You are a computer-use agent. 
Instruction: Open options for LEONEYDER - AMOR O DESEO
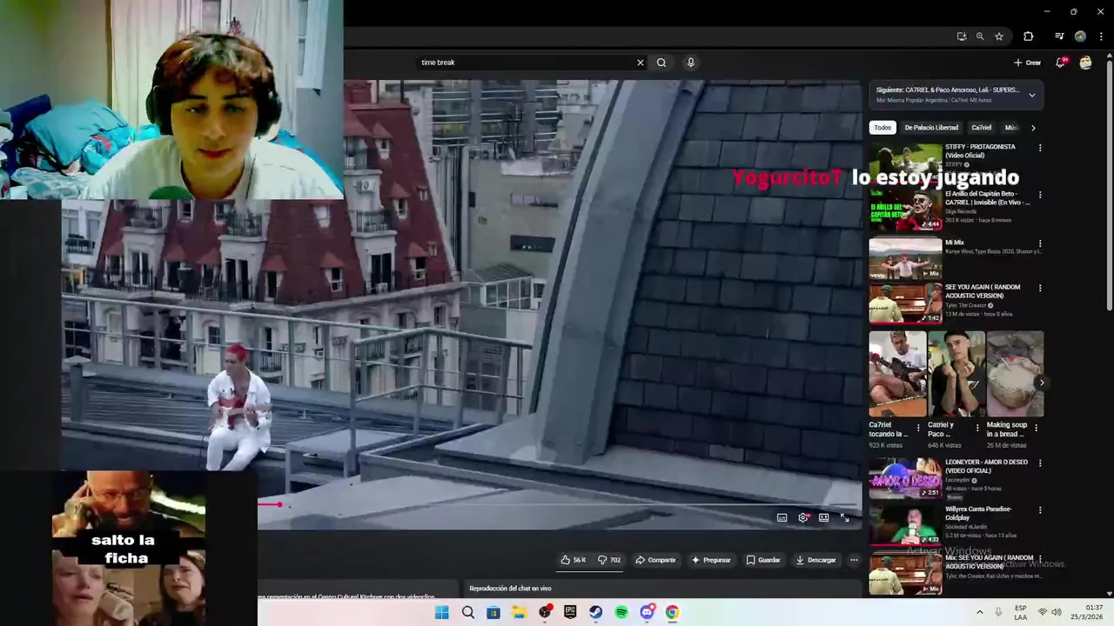click(1040, 463)
